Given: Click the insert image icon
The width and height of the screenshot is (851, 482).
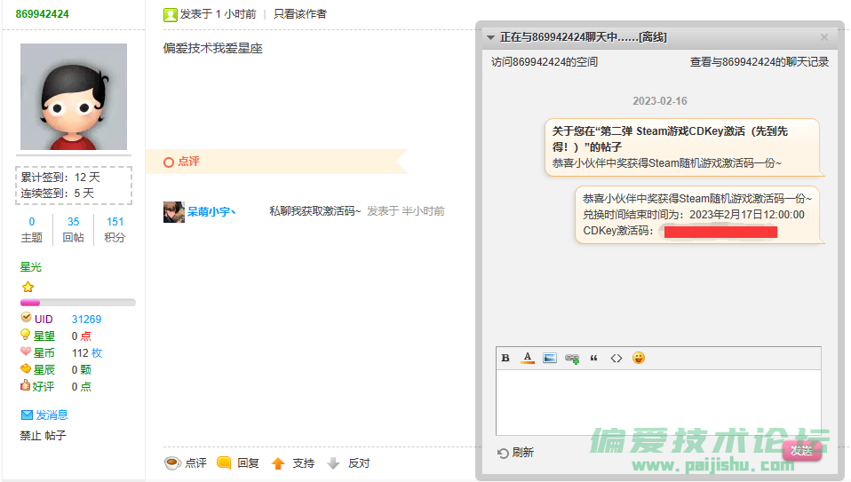Looking at the screenshot, I should tap(550, 358).
